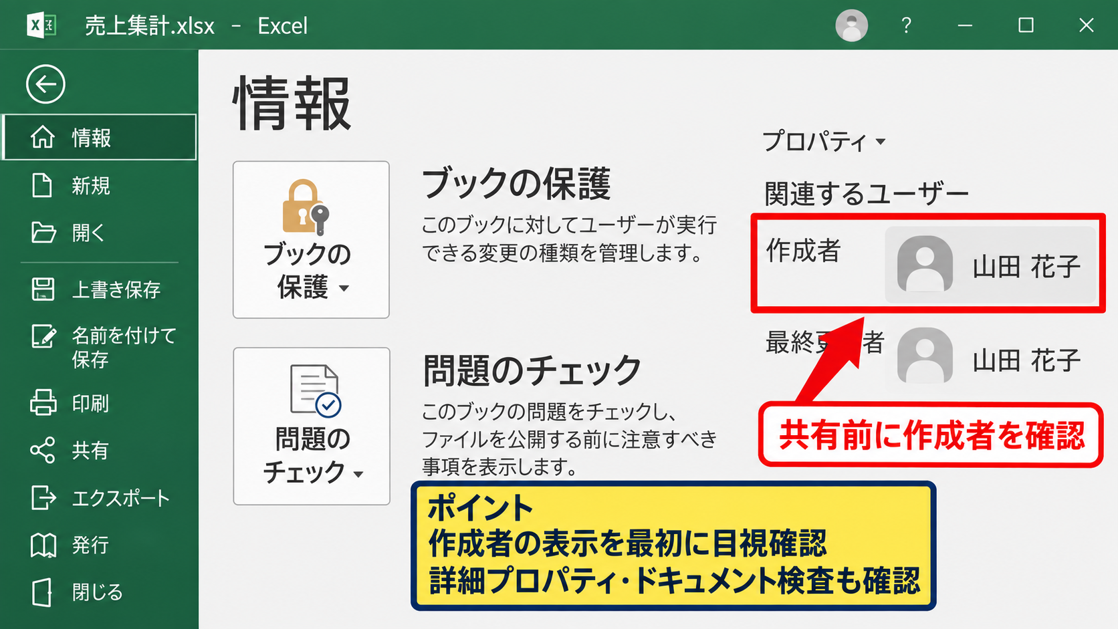Click the home icon beside 情報
Screen dimensions: 1118x629
[43, 137]
